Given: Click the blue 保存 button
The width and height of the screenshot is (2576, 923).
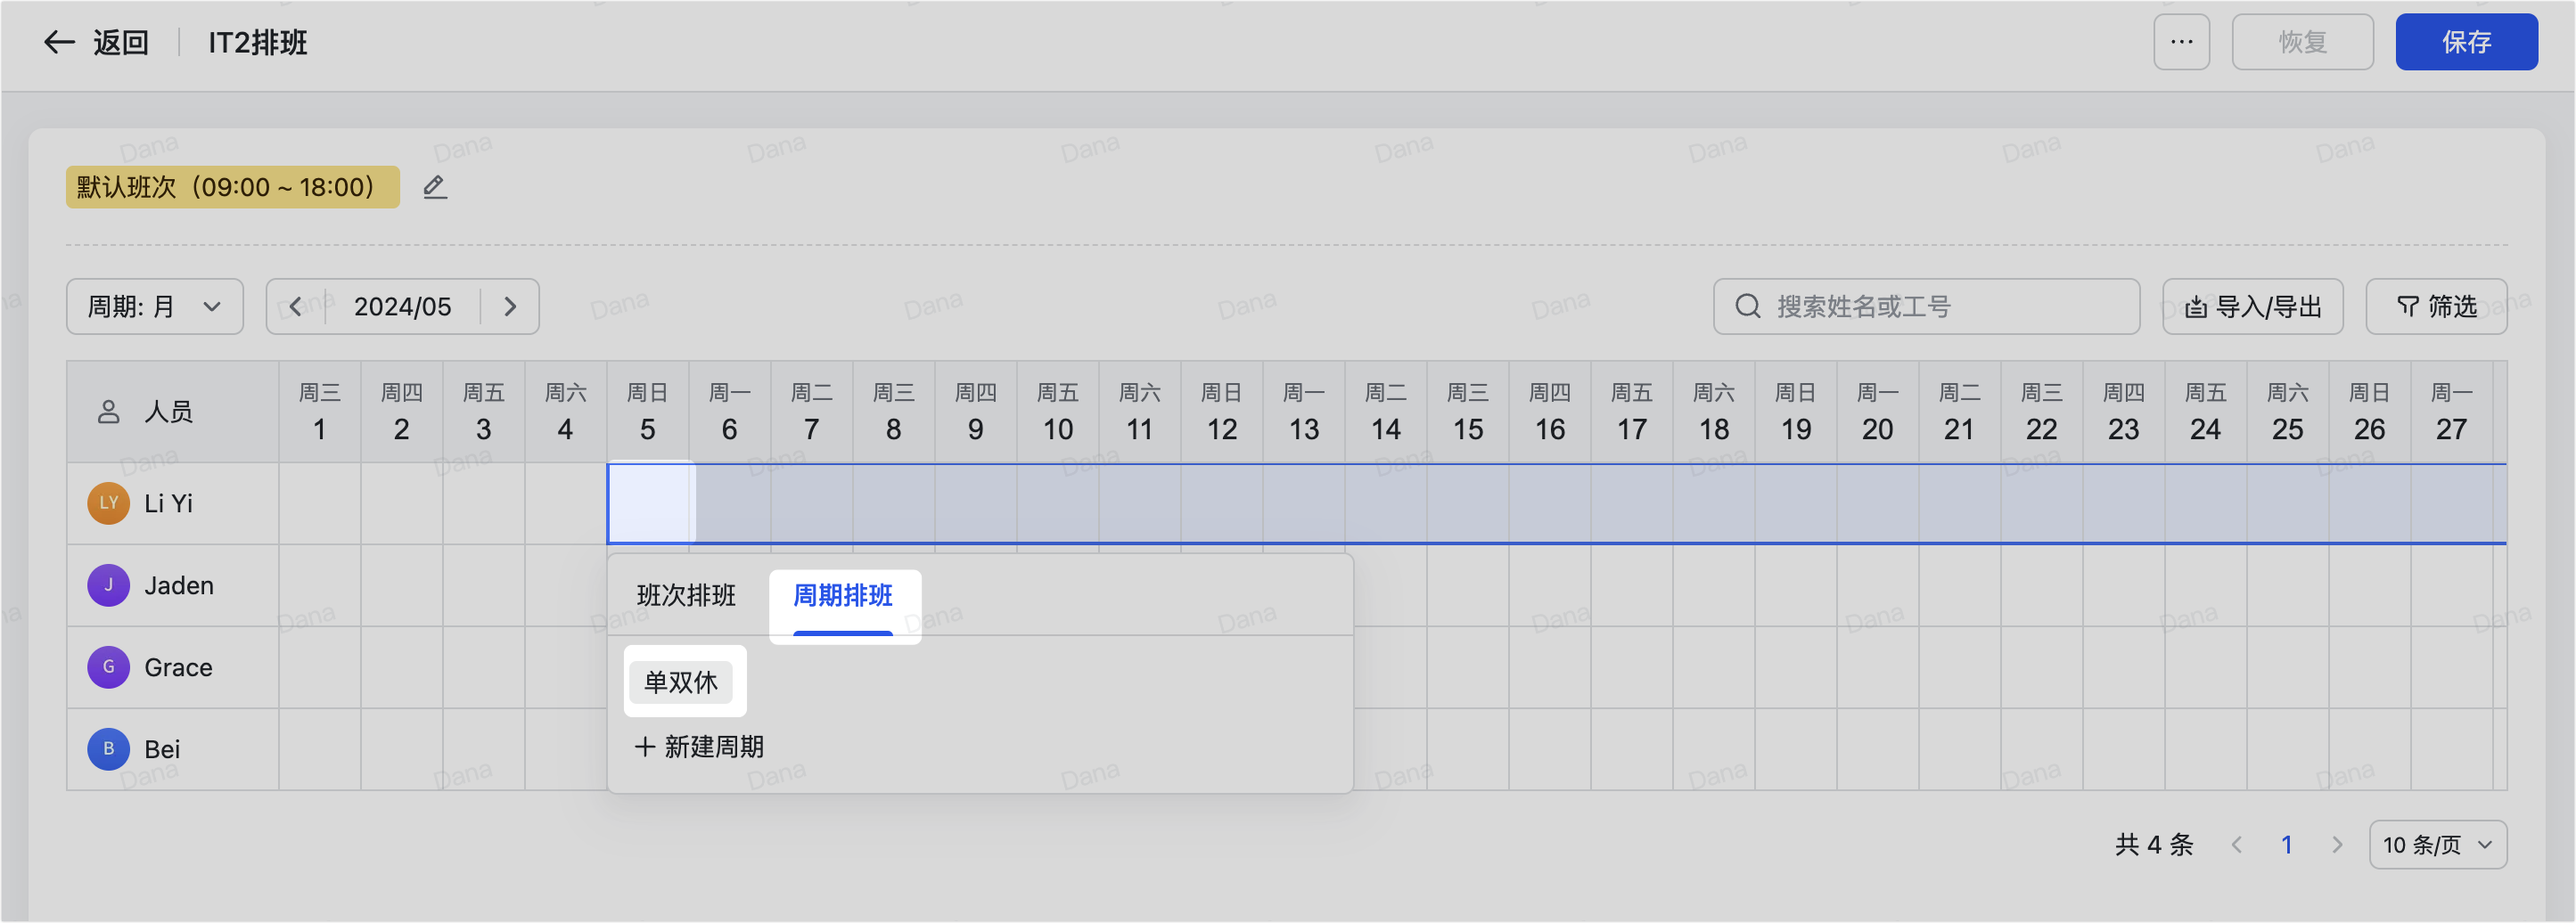Looking at the screenshot, I should (2466, 42).
